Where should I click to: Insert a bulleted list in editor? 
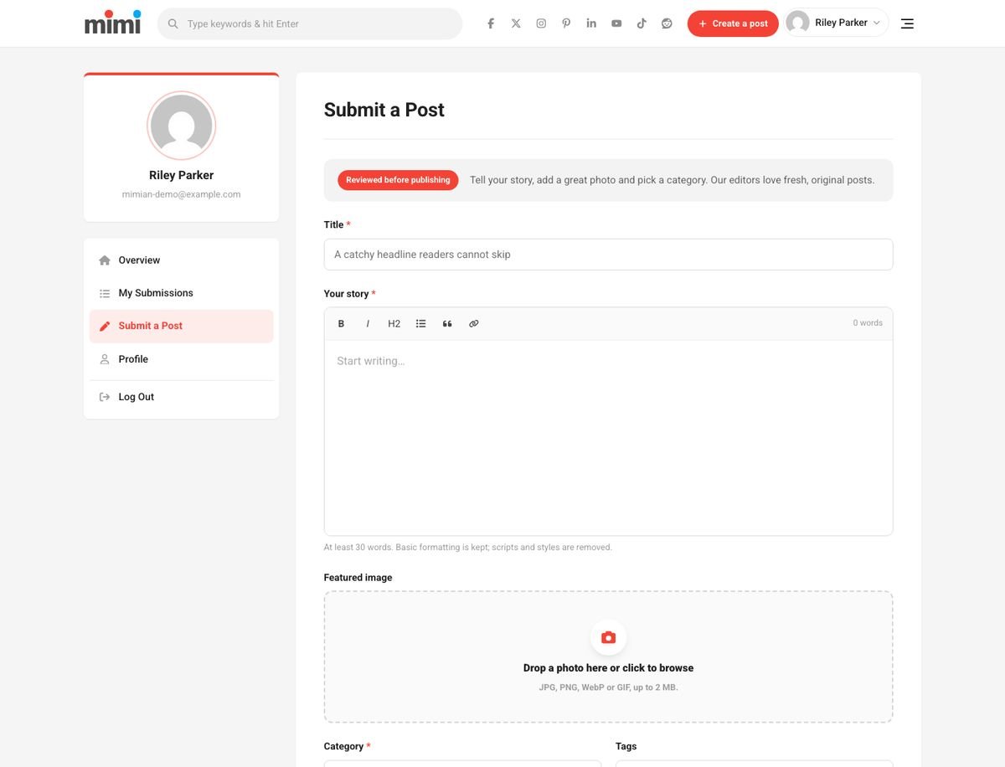coord(421,323)
